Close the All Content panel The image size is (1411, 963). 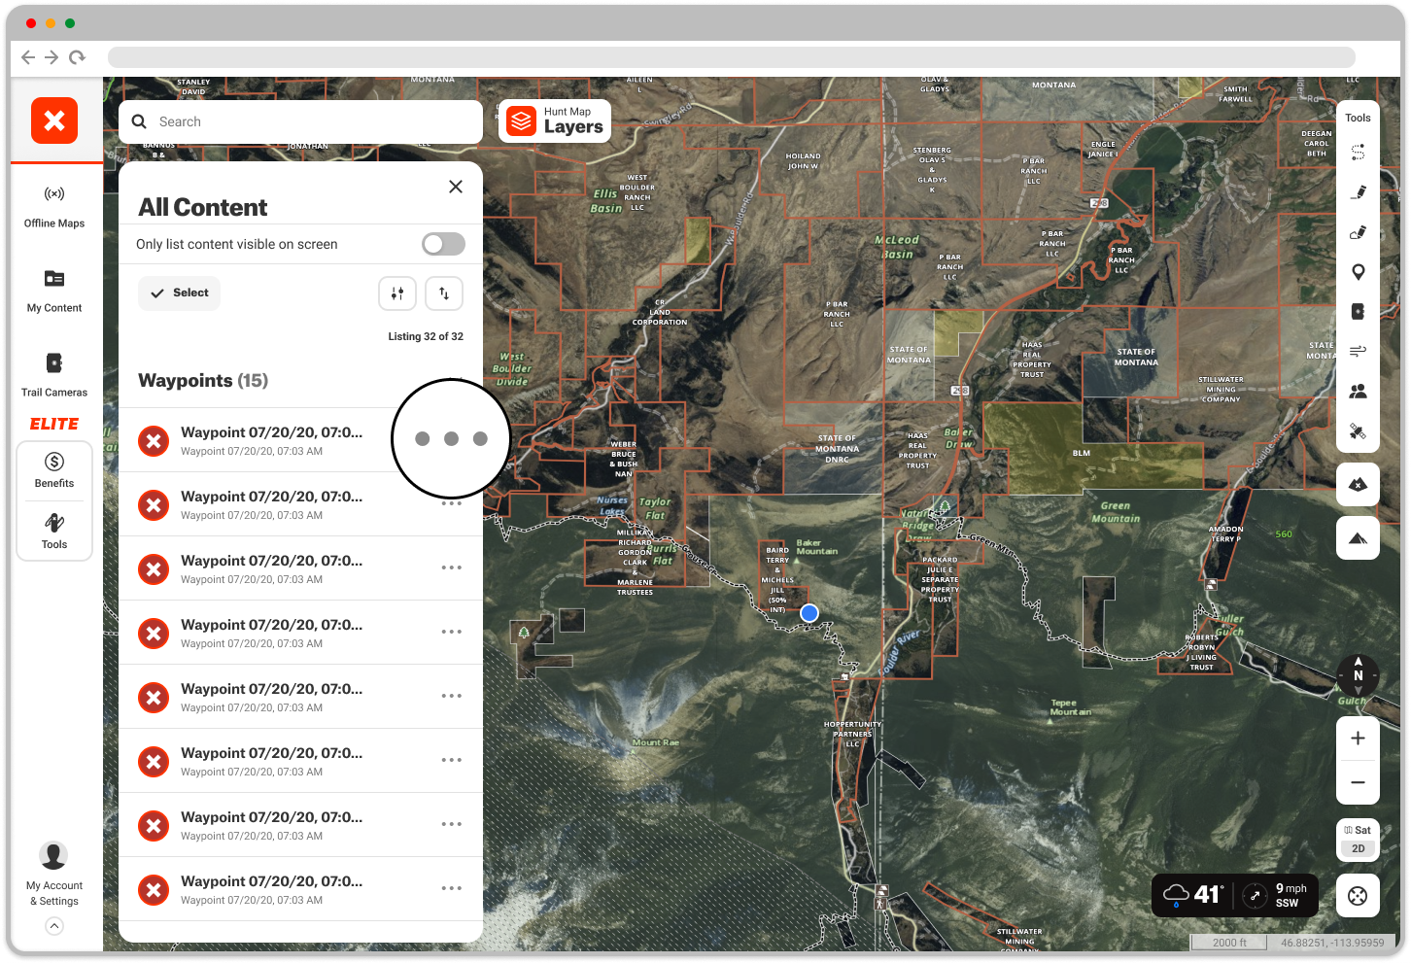456,187
